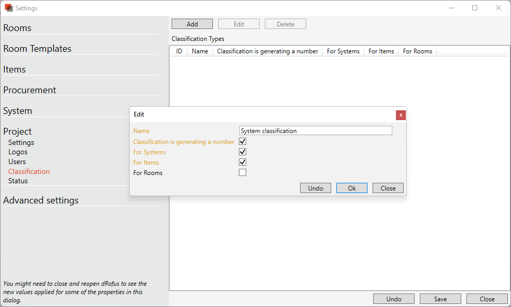Save settings with the bottom Save button
Screen dimensions: 511x307
click(x=440, y=299)
